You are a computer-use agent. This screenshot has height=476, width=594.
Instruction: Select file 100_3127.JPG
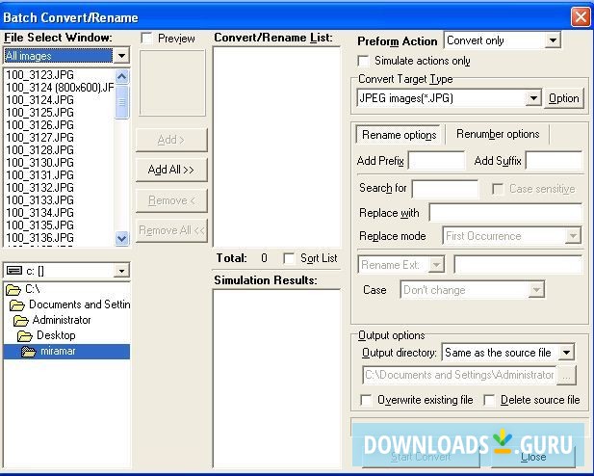point(39,138)
